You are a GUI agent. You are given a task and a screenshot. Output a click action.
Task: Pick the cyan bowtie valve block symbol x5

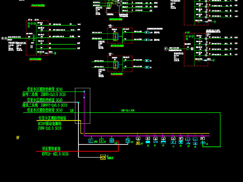click(181, 142)
